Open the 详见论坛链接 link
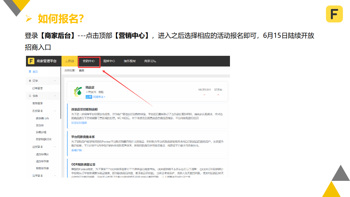This screenshot has width=350, height=197. (79, 123)
